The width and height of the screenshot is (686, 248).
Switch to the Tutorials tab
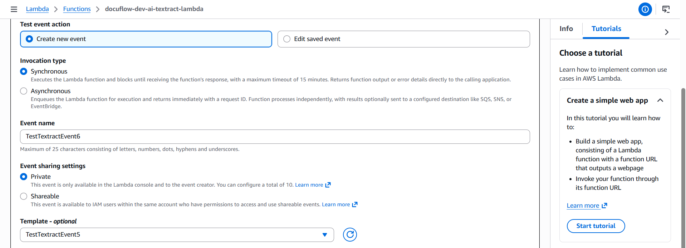pos(606,29)
